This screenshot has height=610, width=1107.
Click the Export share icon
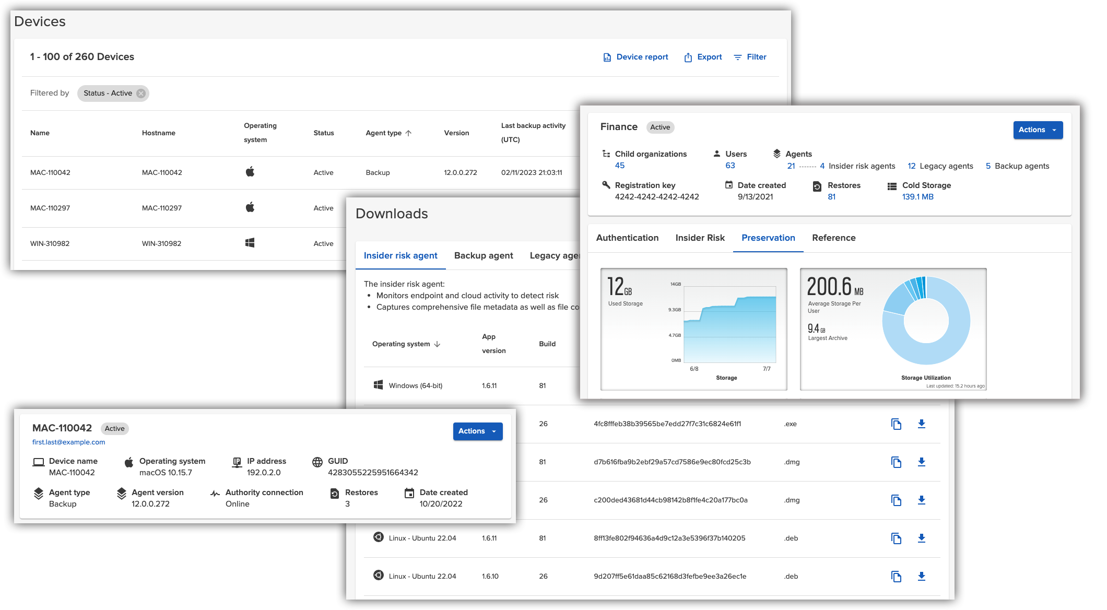[688, 57]
